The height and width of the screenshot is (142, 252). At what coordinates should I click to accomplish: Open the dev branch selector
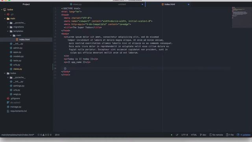tap(203, 135)
